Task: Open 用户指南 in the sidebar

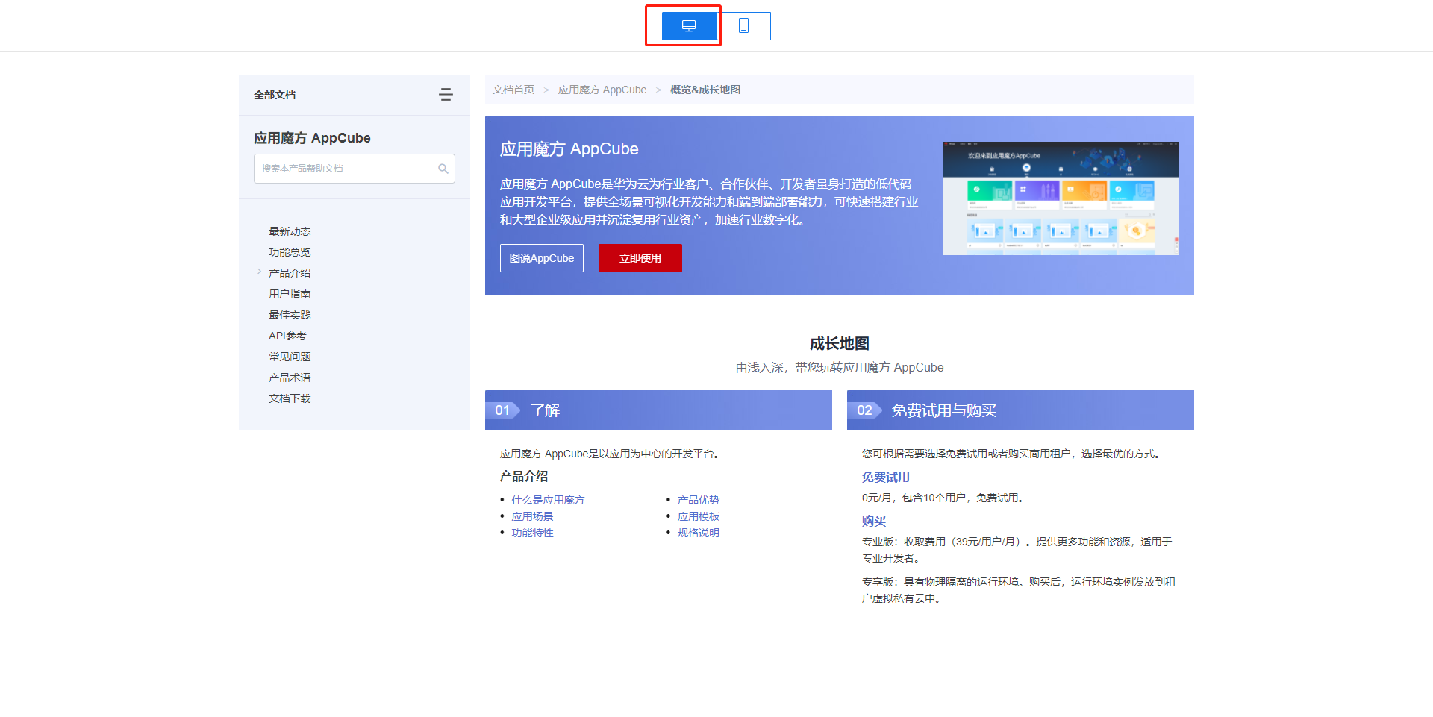Action: (290, 294)
